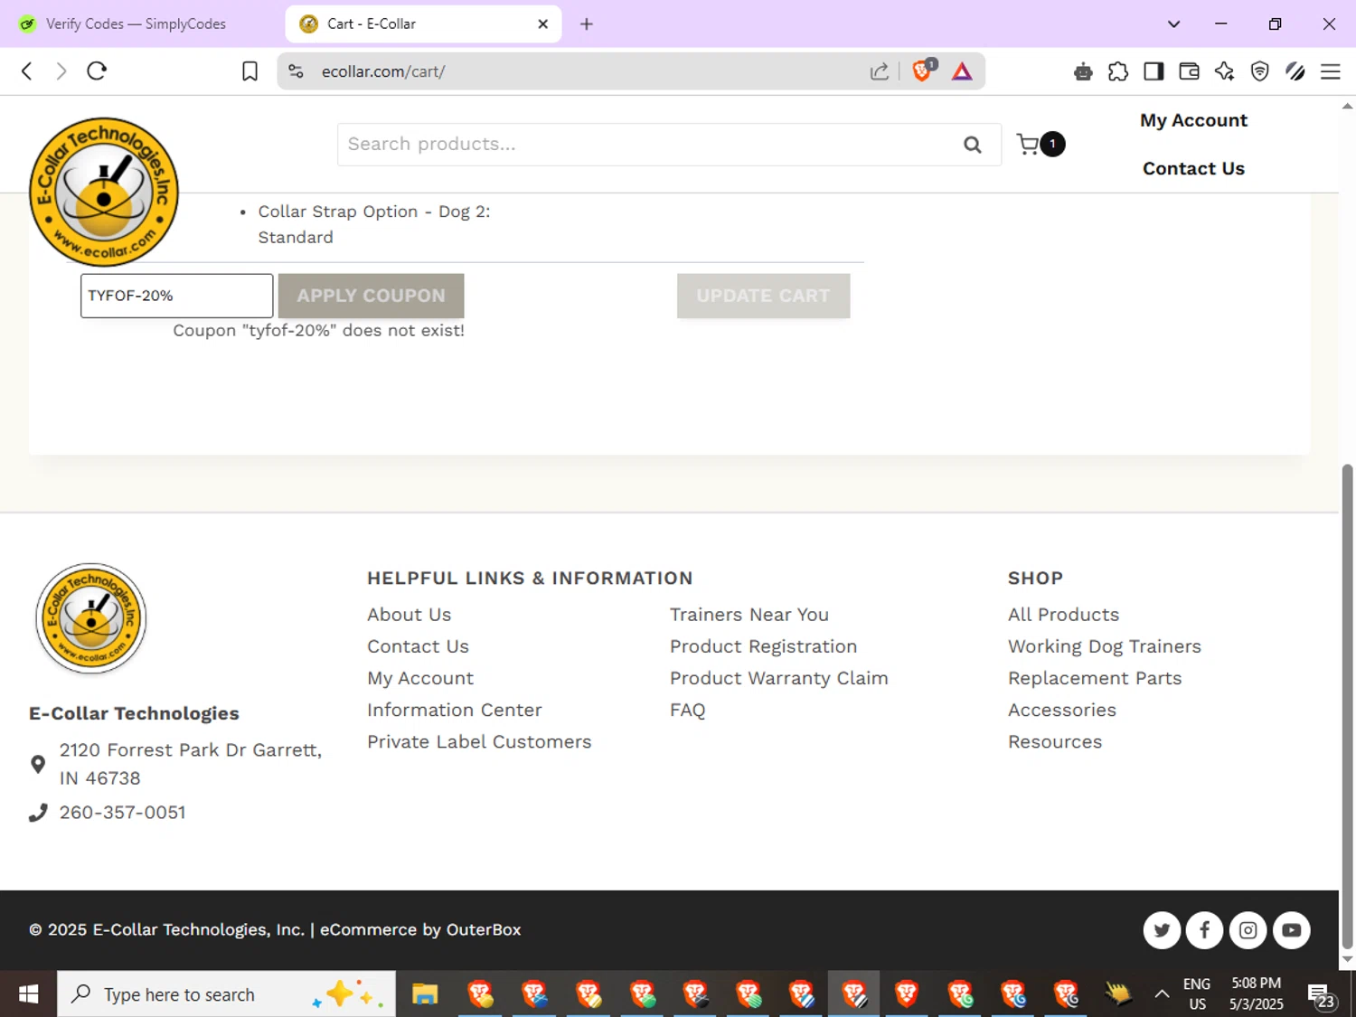Open the footer Contact Us link
The height and width of the screenshot is (1017, 1356).
click(418, 646)
